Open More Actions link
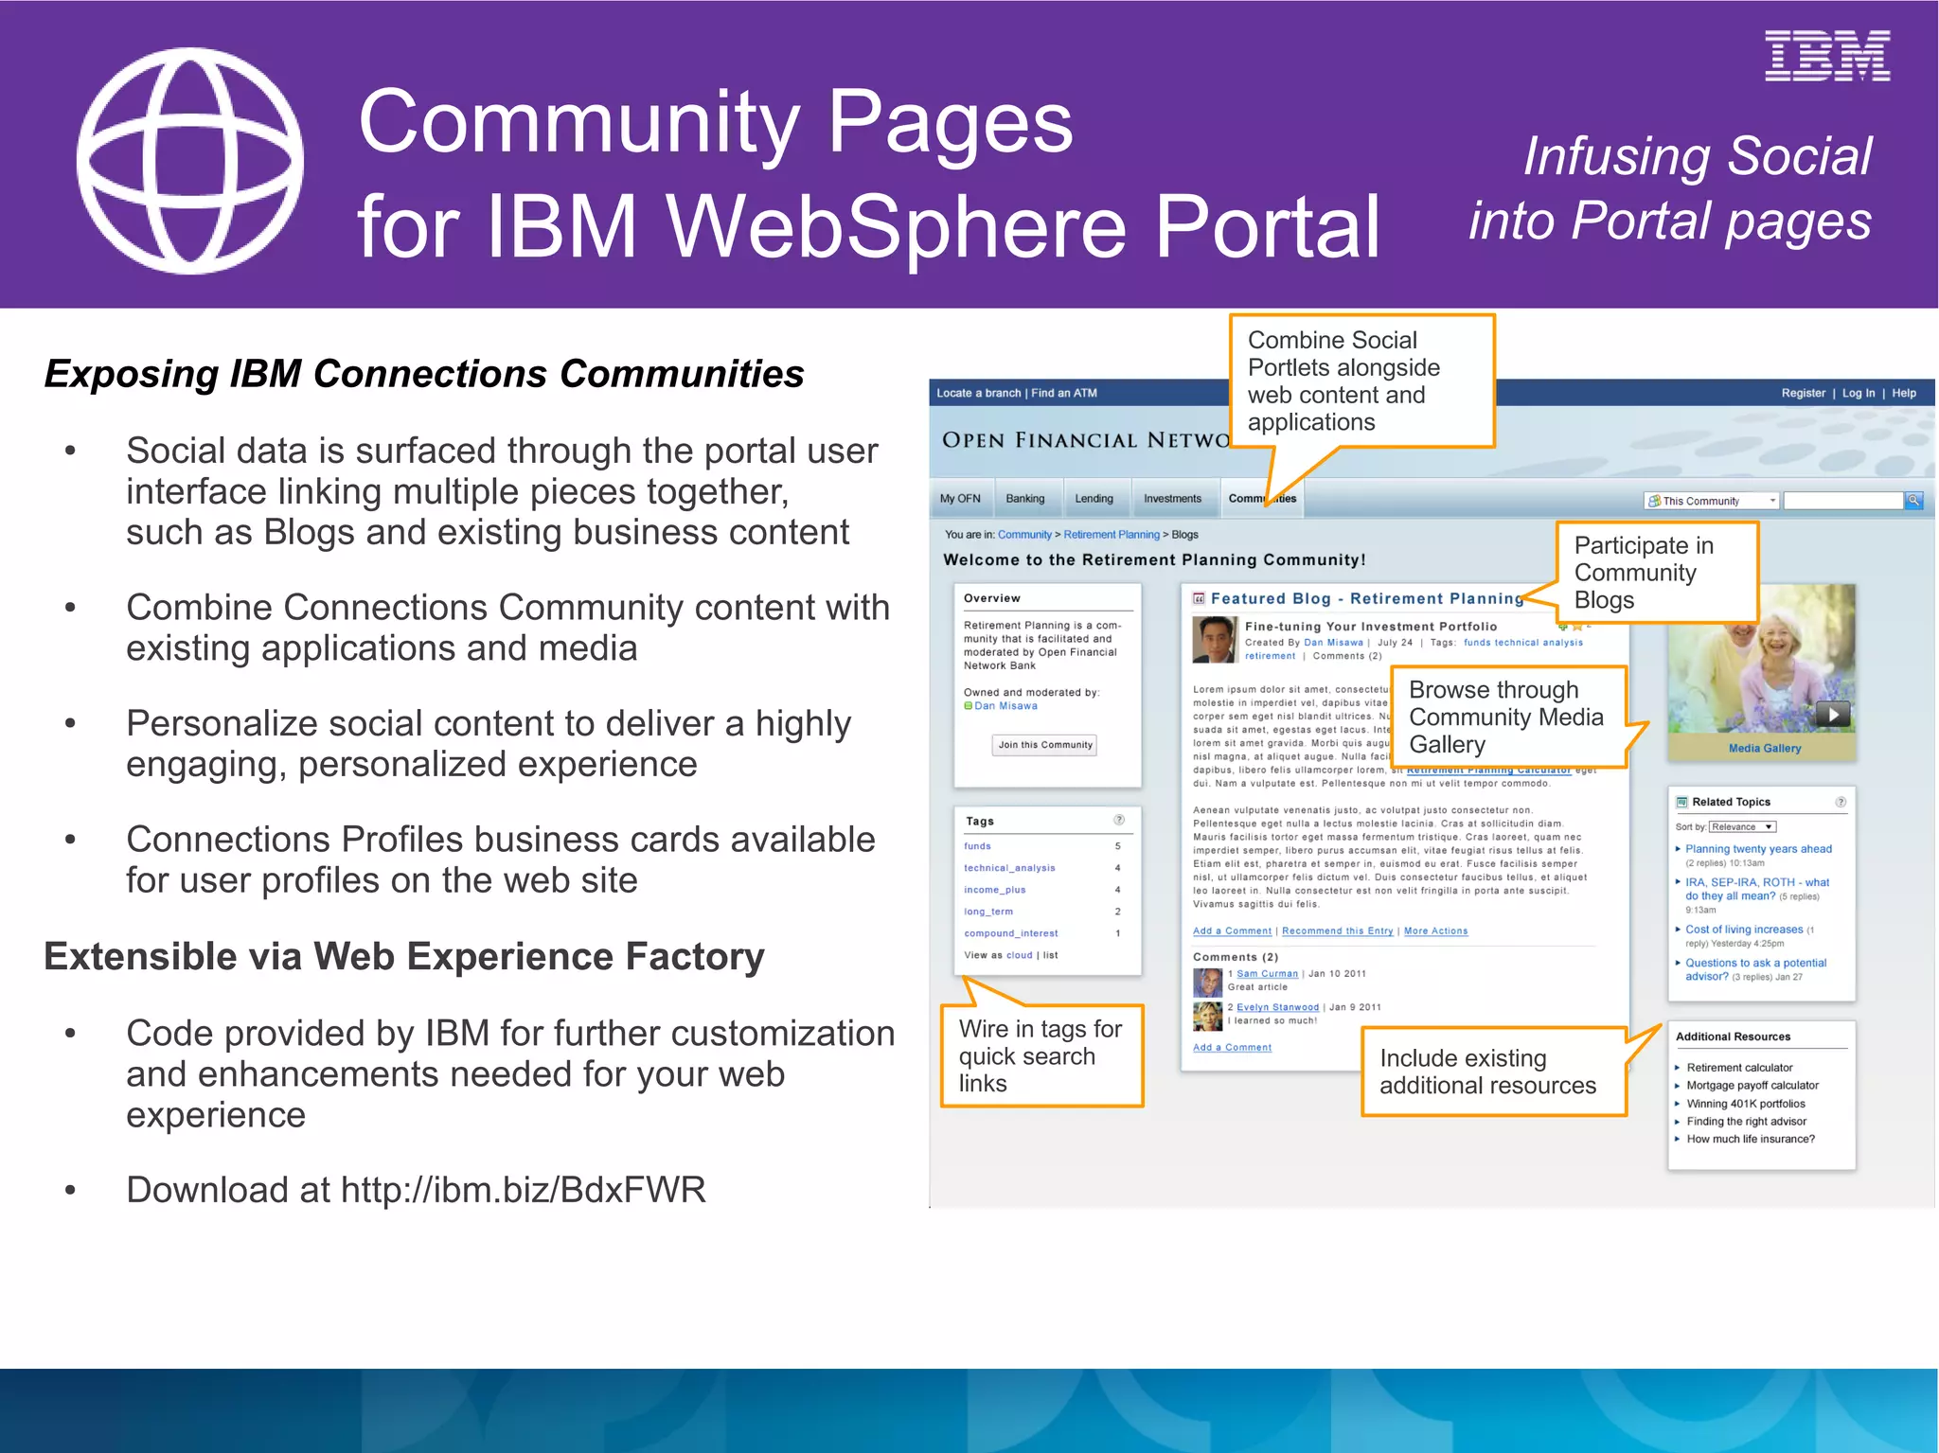 pyautogui.click(x=1435, y=931)
